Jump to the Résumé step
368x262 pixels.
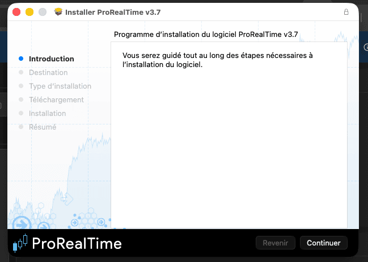pos(43,127)
